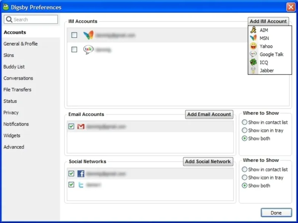The height and width of the screenshot is (223, 298).
Task: Click the Google Talk icon in IM Accounts list
Action: click(88, 49)
